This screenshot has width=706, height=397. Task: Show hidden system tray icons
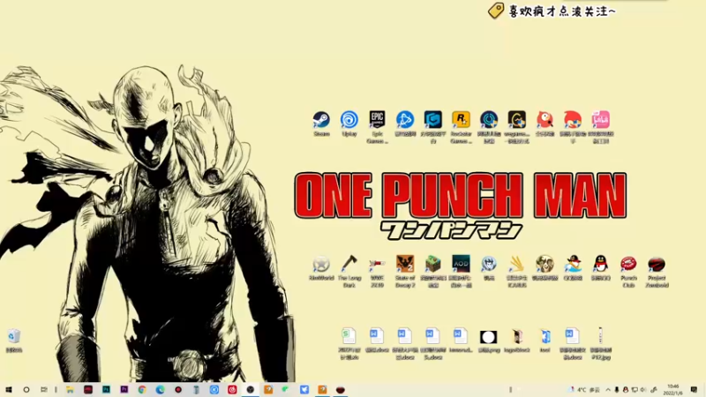(608, 390)
